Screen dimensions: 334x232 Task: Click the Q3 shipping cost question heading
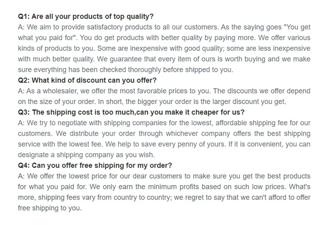pos(131,112)
